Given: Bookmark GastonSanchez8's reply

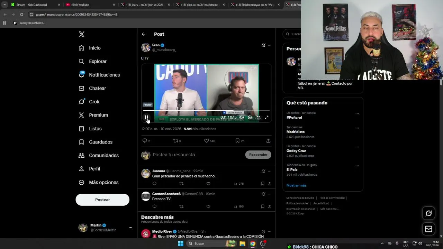Looking at the screenshot, I should pos(263,206).
